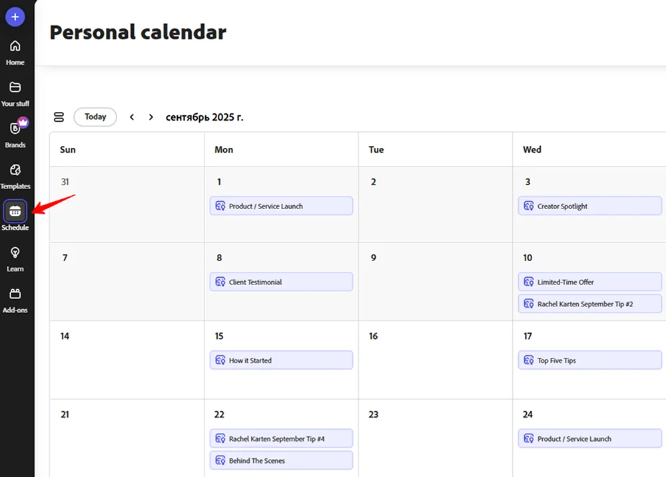Screen dimensions: 666x477
Task: Click the blue plus create button
Action: [15, 17]
